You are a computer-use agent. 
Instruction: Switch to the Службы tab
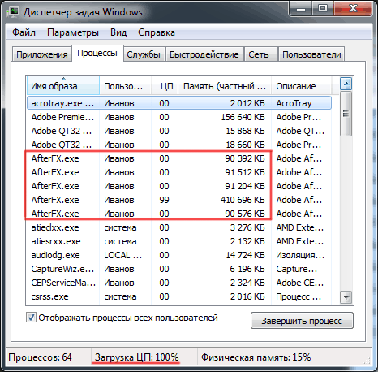point(144,54)
